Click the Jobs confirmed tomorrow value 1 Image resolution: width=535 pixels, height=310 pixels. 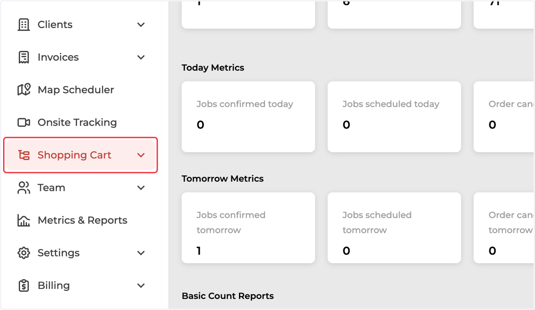coord(199,251)
